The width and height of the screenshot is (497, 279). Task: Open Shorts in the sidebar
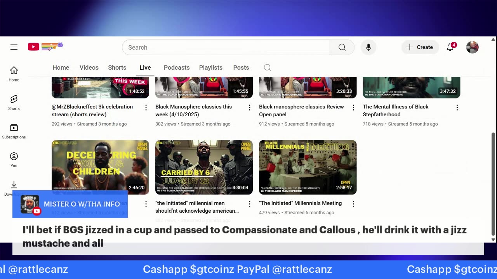(14, 103)
